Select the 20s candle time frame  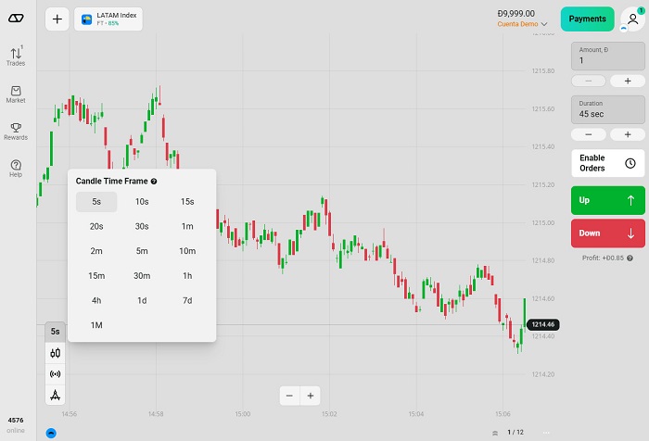96,226
